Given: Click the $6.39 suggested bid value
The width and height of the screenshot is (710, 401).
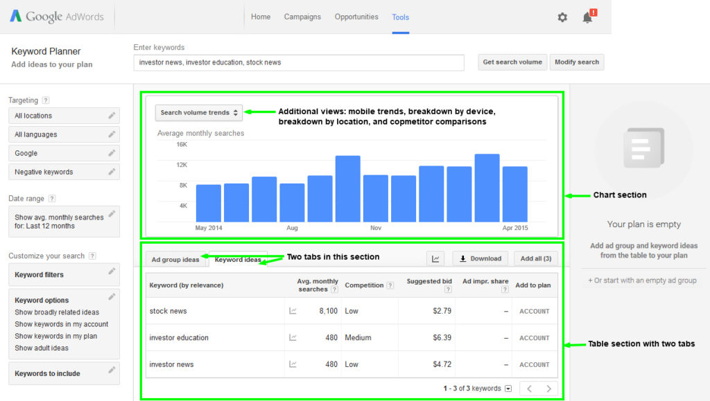Looking at the screenshot, I should (442, 338).
